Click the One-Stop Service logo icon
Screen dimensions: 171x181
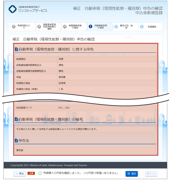coord(13,9)
